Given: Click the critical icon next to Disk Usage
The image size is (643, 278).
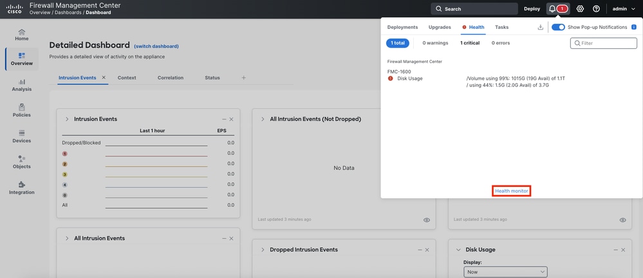Looking at the screenshot, I should (x=391, y=78).
